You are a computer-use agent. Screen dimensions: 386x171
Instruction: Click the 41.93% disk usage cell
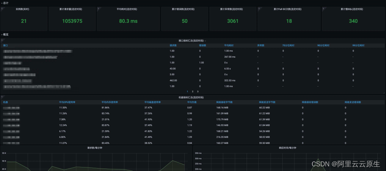point(148,119)
